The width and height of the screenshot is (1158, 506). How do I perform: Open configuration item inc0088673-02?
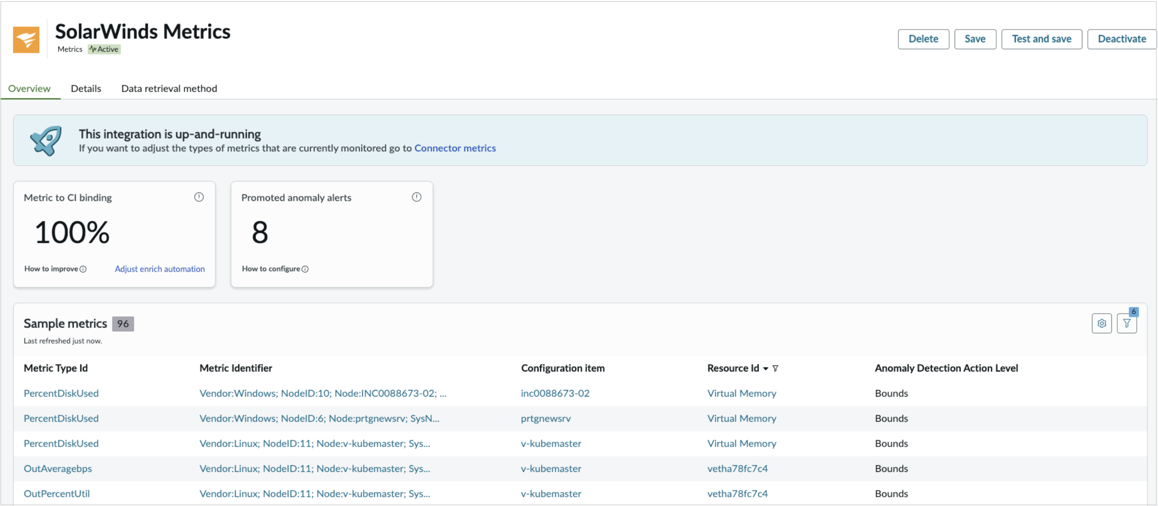pyautogui.click(x=555, y=393)
